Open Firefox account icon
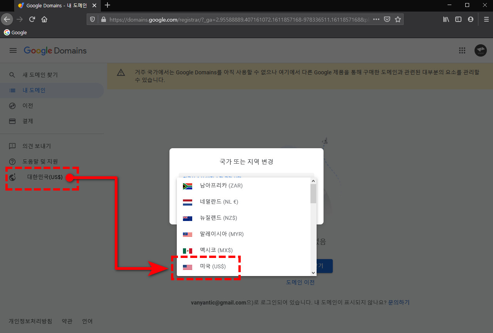The image size is (493, 333). pos(471,19)
